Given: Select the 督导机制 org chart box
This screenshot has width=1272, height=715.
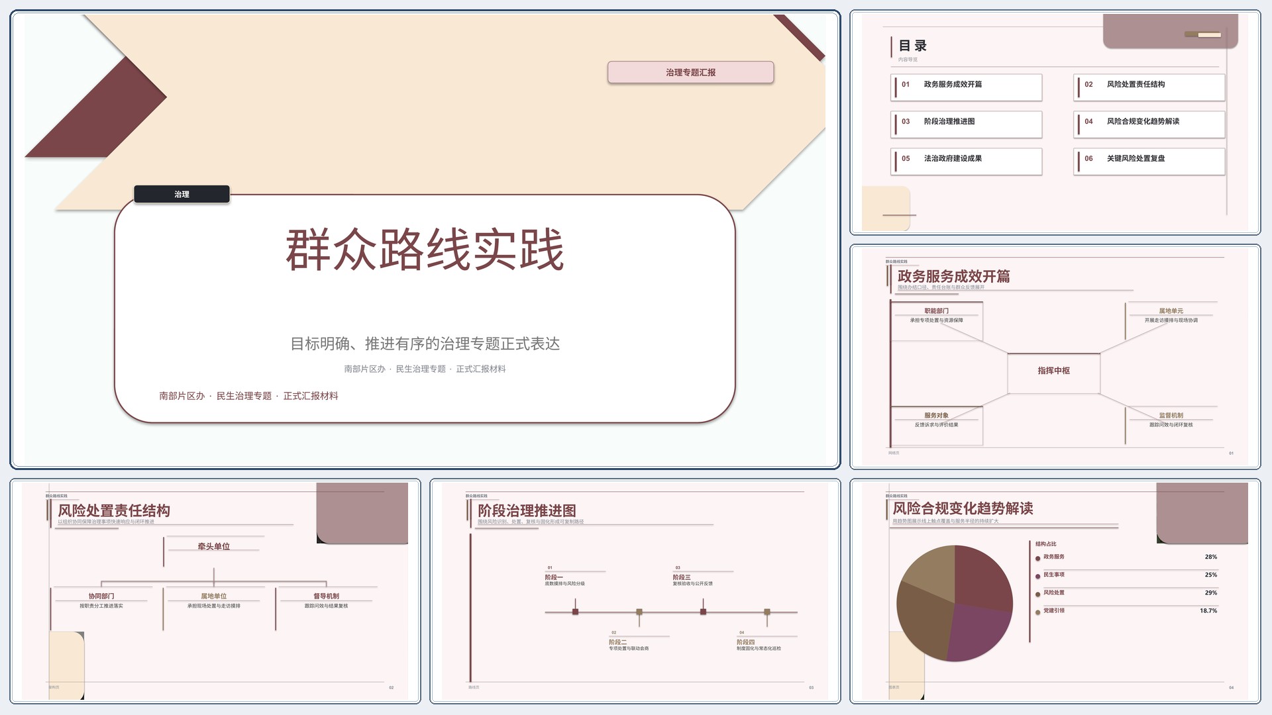Looking at the screenshot, I should pos(326,608).
